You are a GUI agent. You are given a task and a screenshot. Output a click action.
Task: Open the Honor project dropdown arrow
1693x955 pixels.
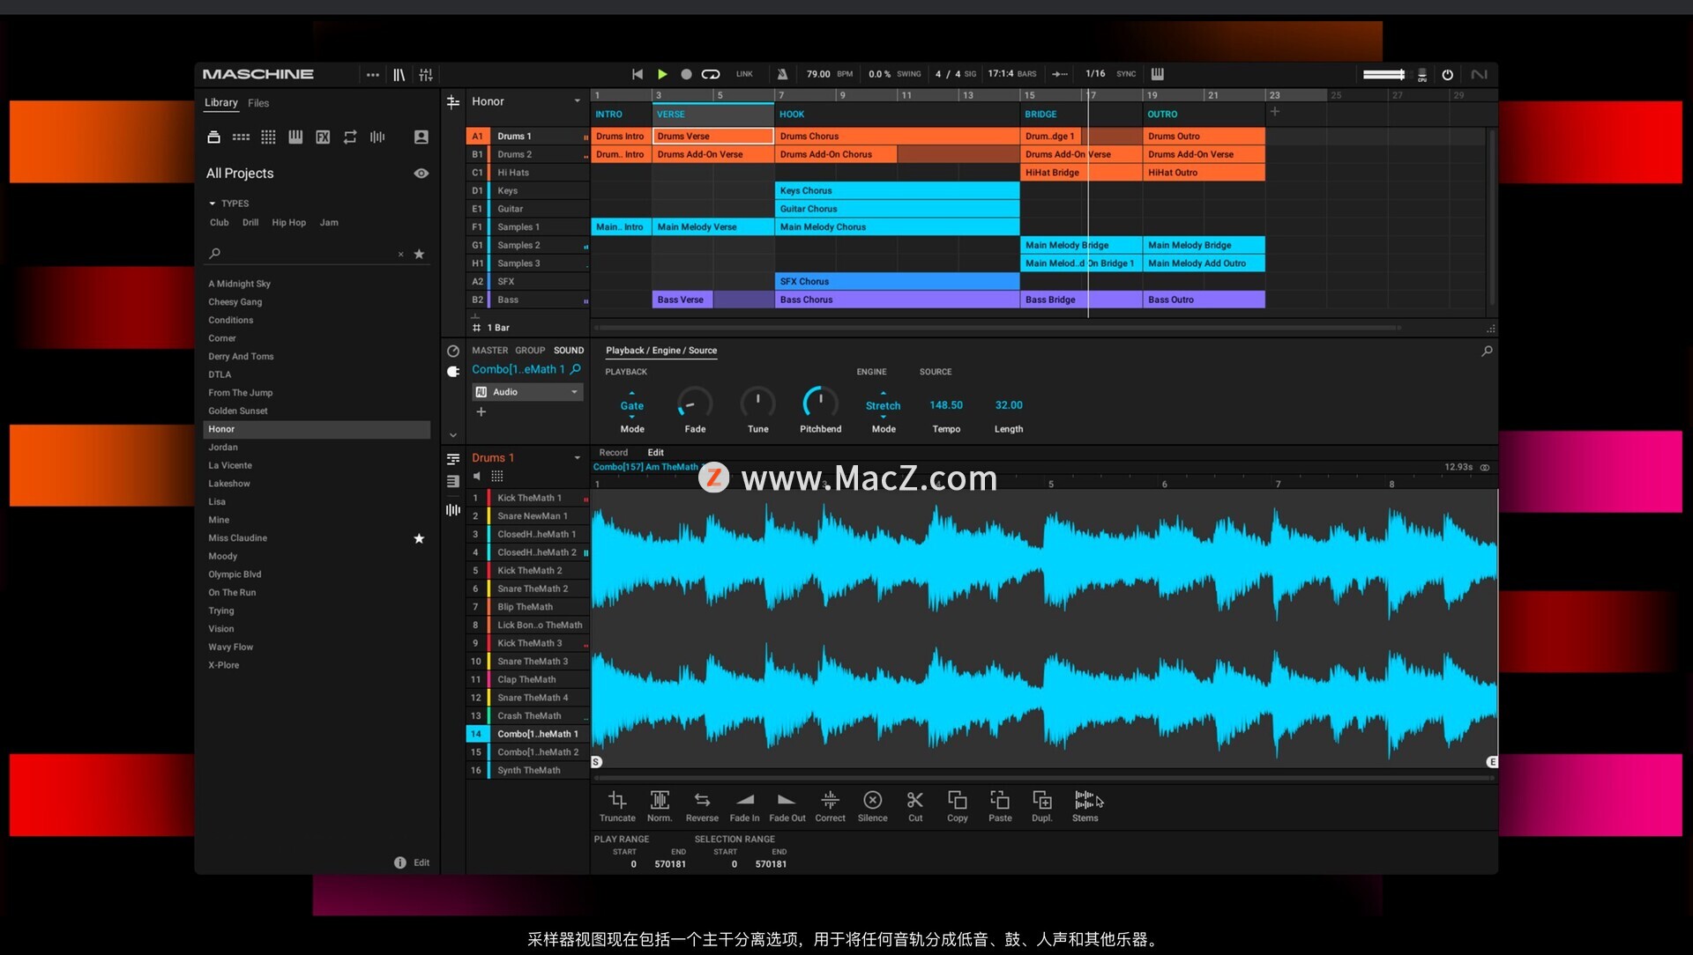tap(578, 101)
